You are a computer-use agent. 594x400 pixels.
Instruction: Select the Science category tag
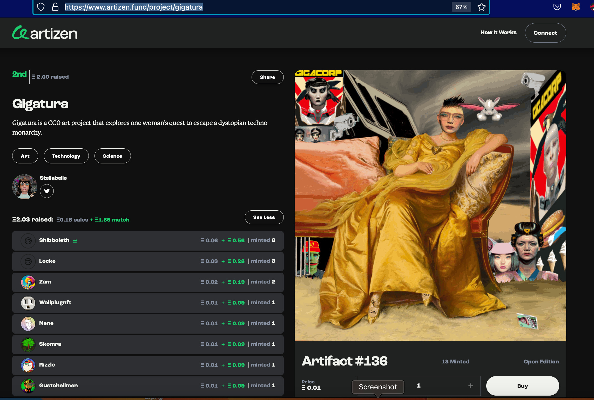coord(112,156)
